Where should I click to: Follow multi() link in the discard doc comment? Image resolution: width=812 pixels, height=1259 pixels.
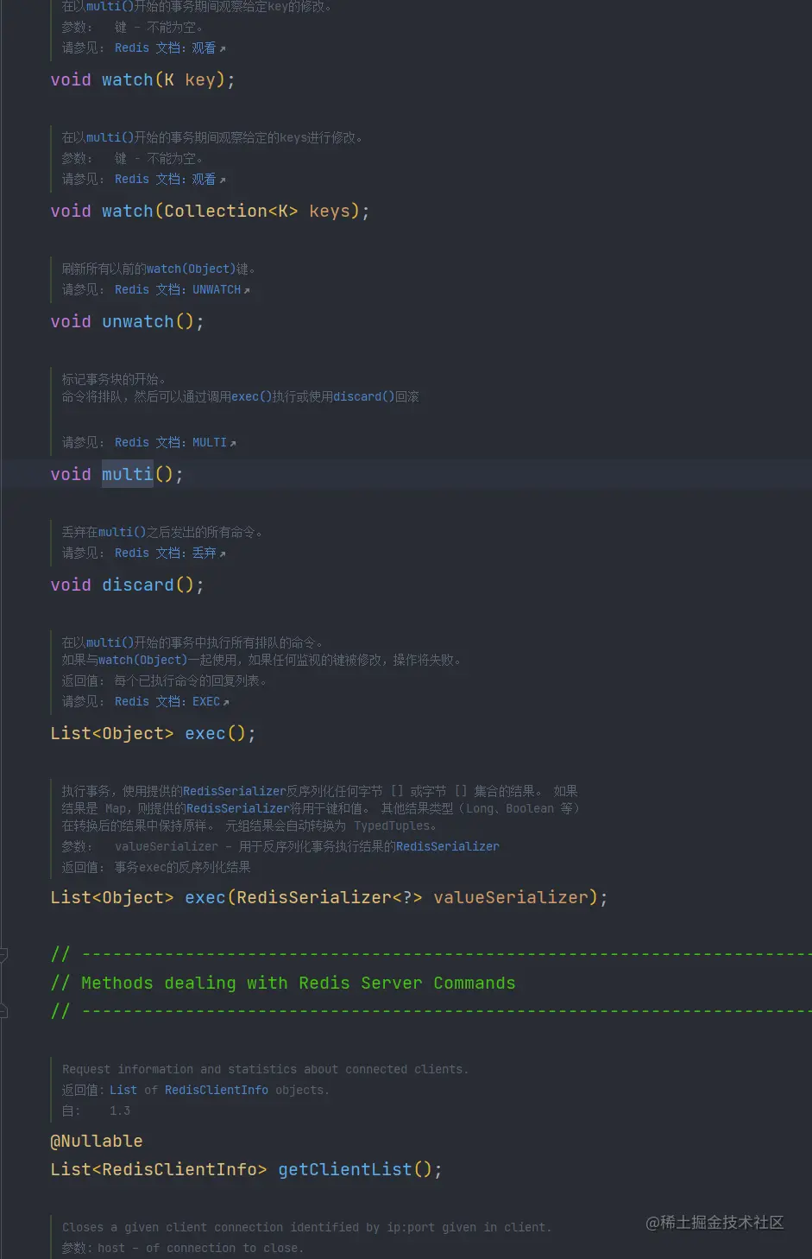tap(122, 533)
